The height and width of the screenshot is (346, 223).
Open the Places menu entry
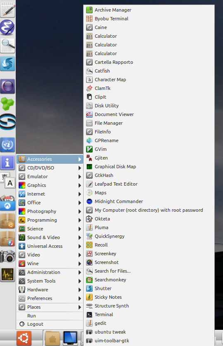[x=50, y=307]
